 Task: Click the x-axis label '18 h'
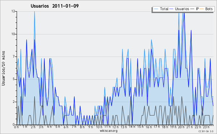pos(165,127)
